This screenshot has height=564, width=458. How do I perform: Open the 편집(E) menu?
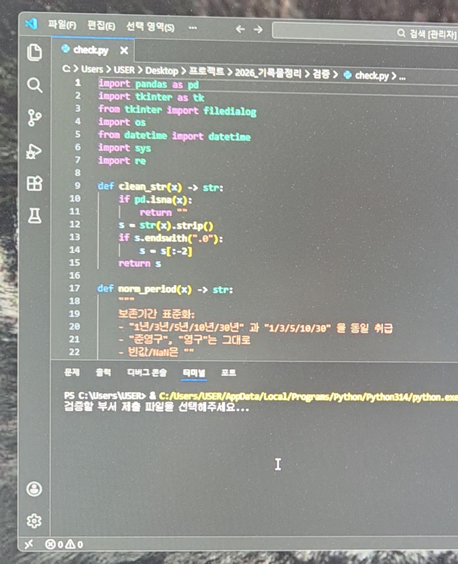(x=101, y=26)
